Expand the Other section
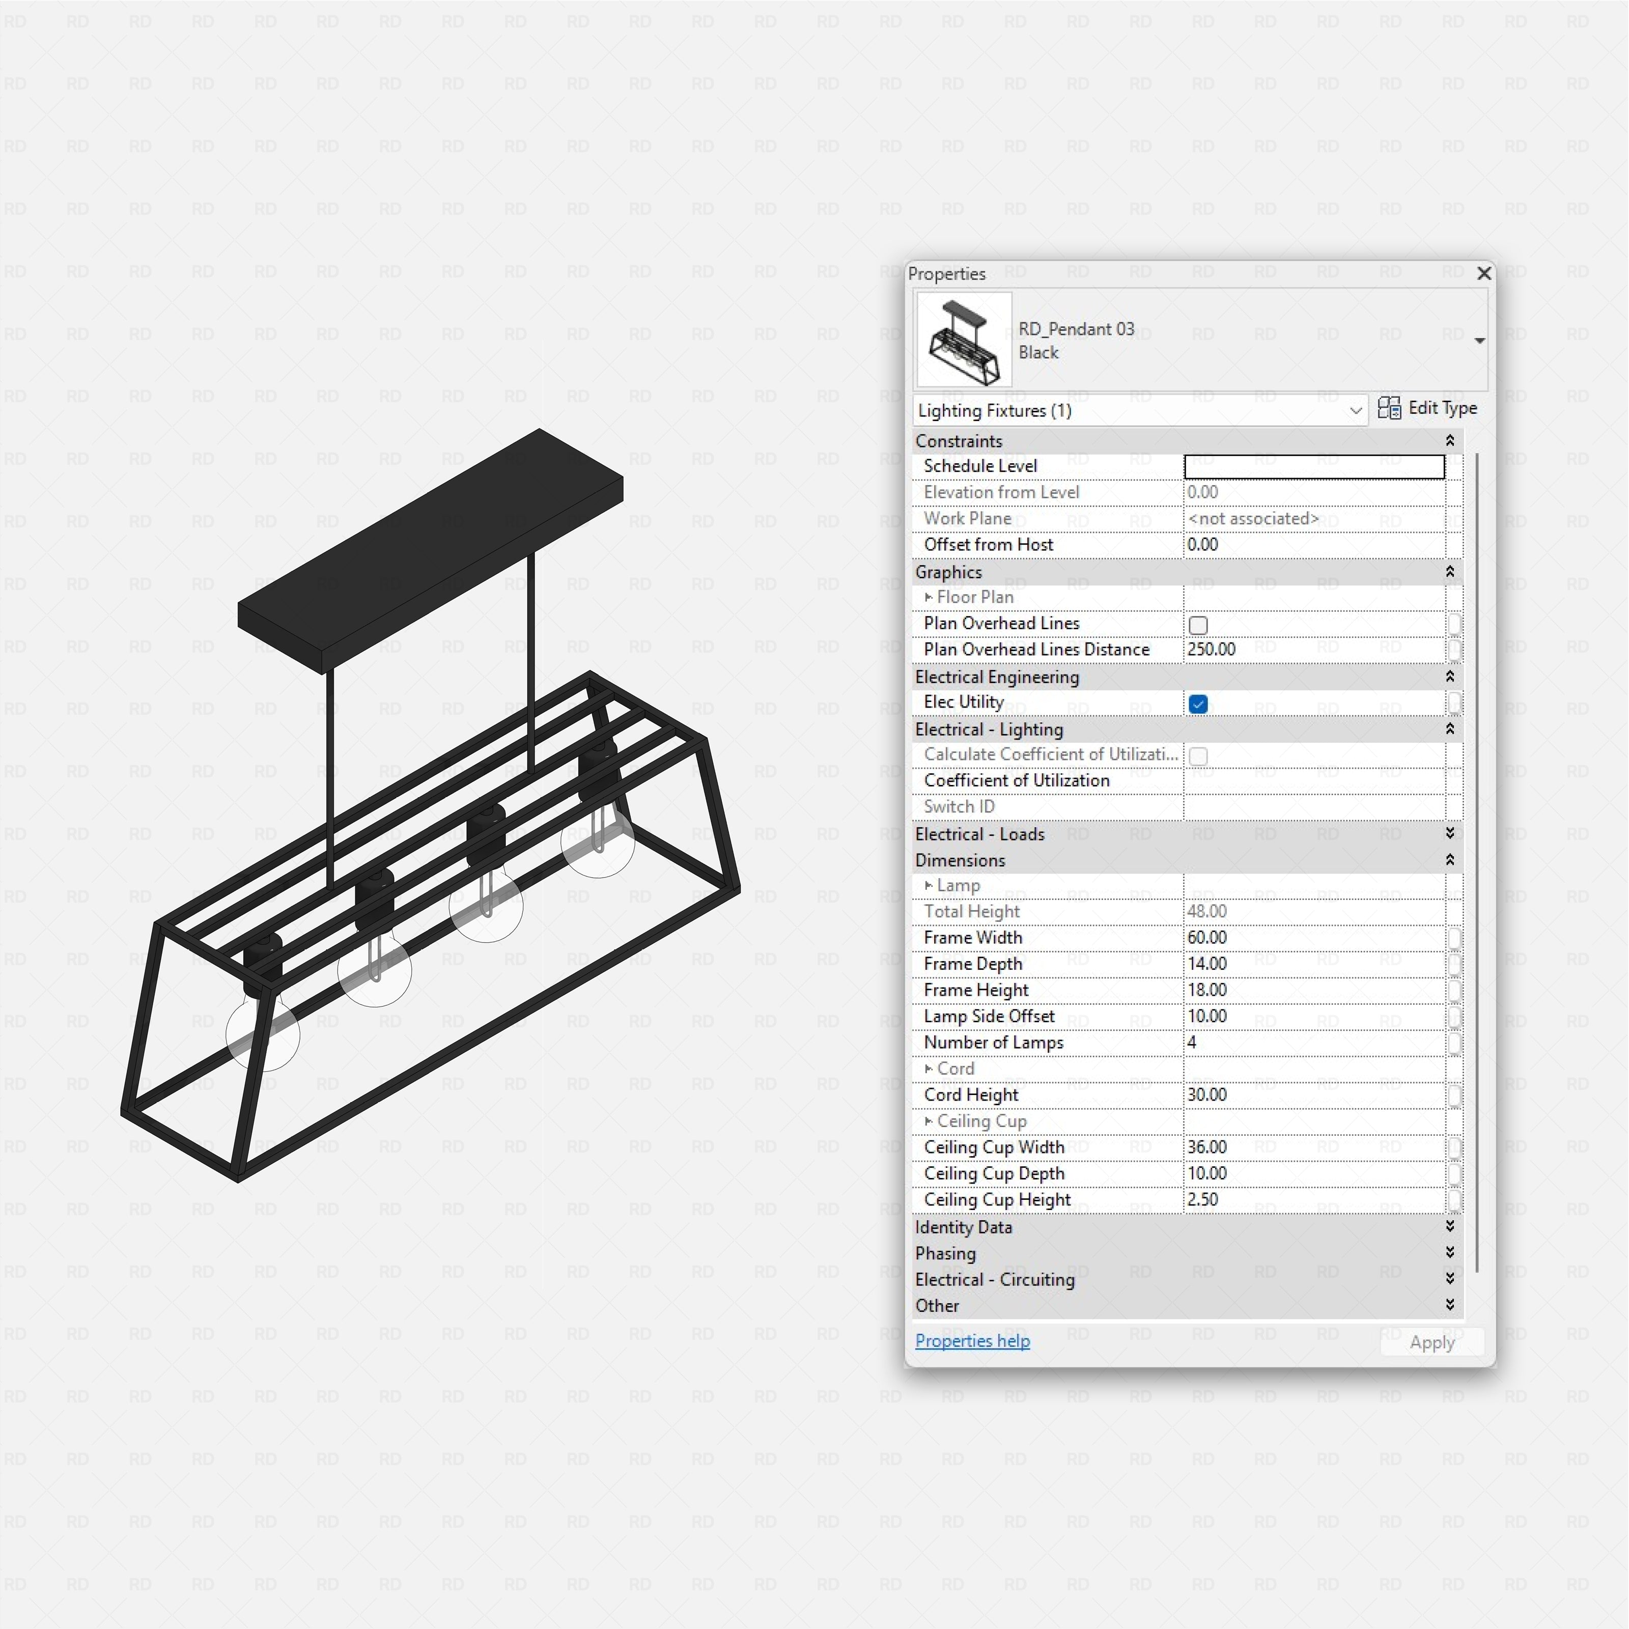This screenshot has width=1629, height=1629. coord(1449,1304)
